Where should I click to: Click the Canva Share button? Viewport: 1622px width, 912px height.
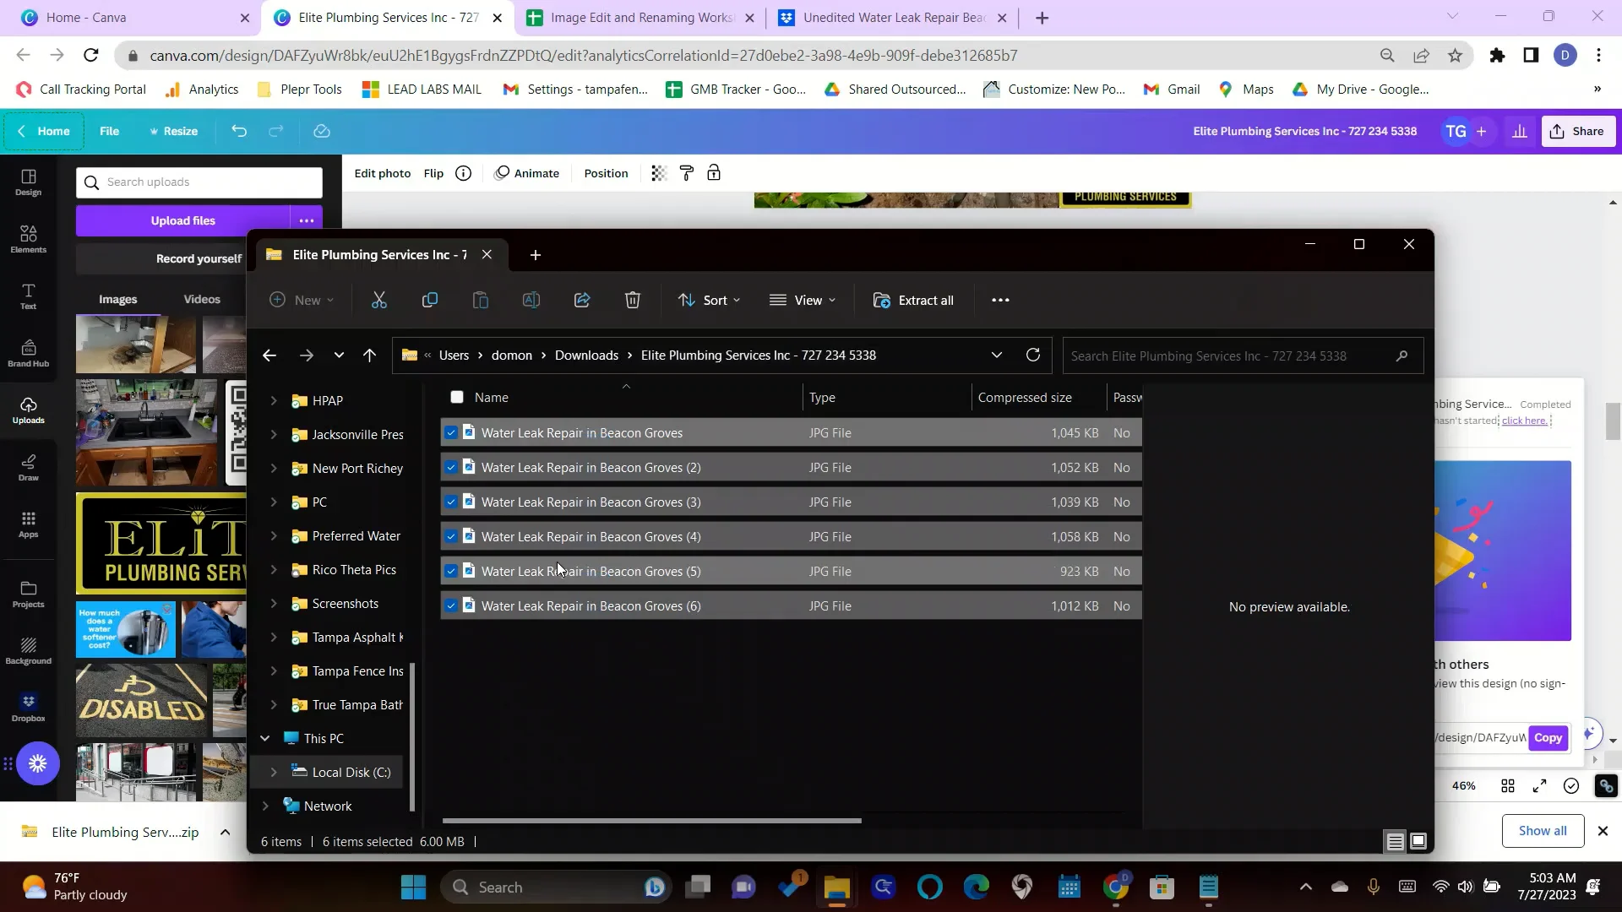coord(1578,131)
